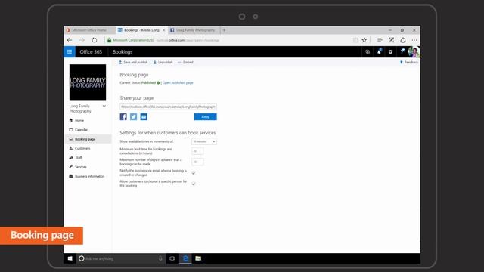
Task: Click the Office 365 header link
Action: click(x=91, y=52)
